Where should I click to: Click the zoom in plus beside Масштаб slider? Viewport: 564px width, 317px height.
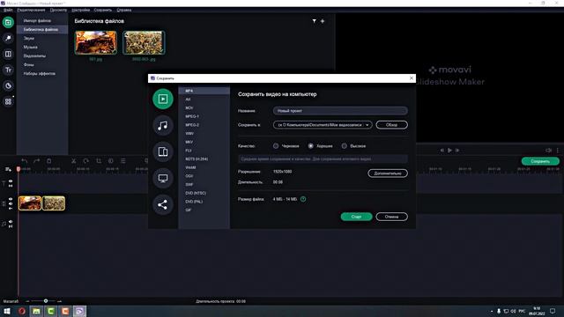tap(60, 301)
